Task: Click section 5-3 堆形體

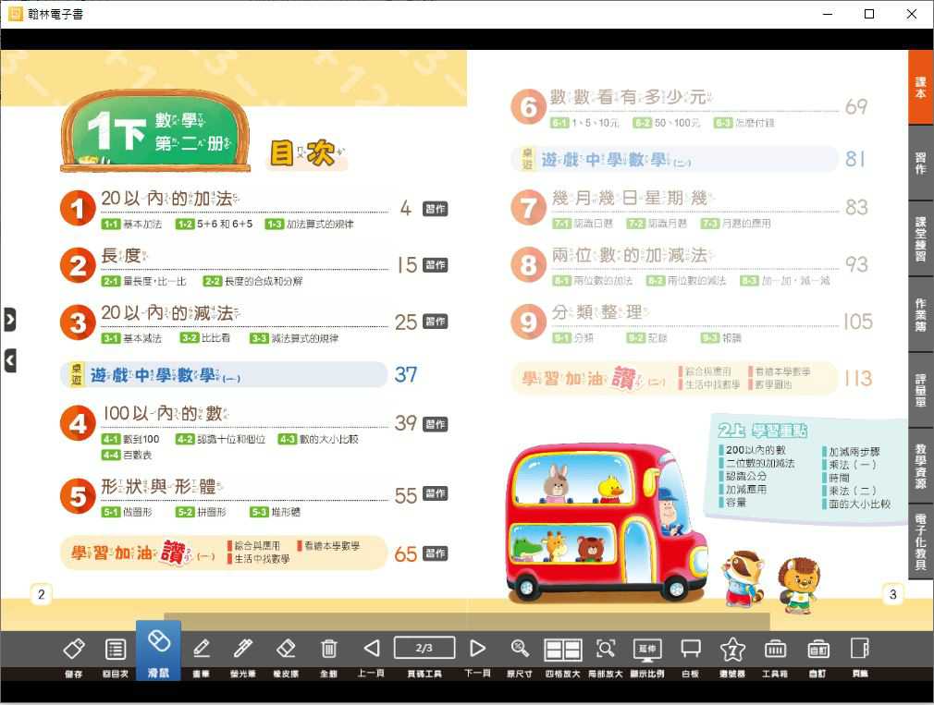Action: 276,512
